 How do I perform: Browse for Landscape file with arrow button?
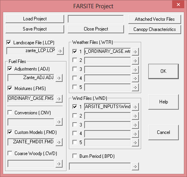(x=60, y=51)
